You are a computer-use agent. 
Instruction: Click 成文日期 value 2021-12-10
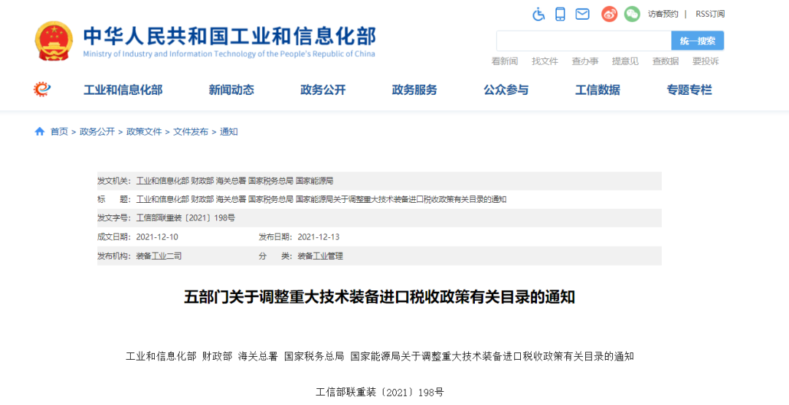pos(157,236)
